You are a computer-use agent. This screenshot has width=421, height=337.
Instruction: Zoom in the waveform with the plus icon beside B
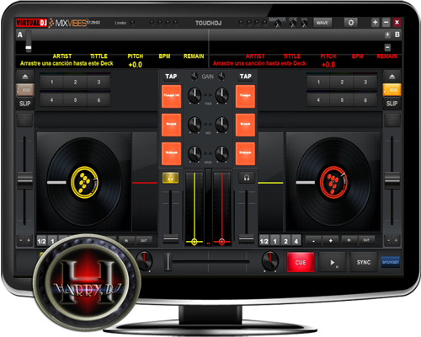387,35
